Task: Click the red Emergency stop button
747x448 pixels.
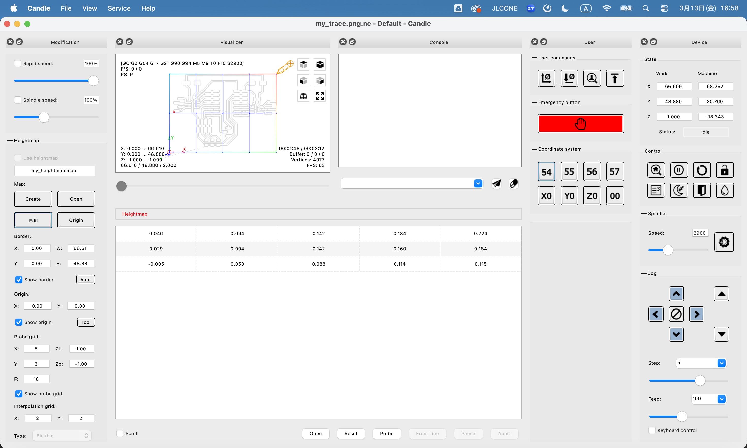Action: click(580, 124)
